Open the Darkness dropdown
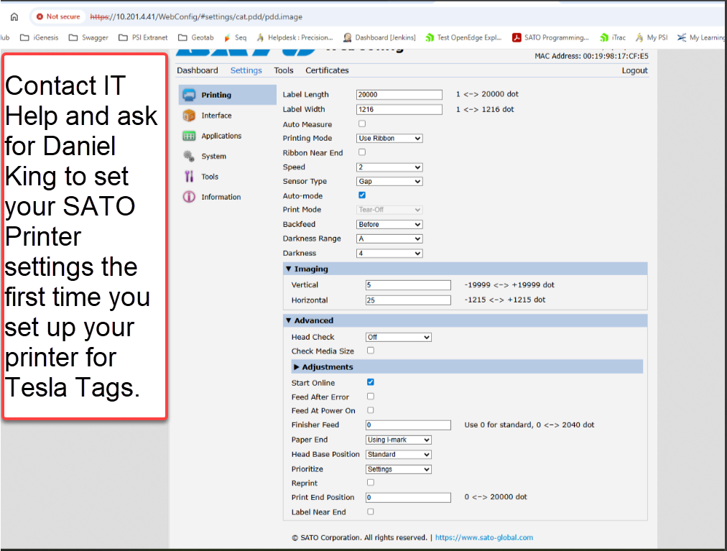Viewport: 727px width, 551px height. point(389,254)
